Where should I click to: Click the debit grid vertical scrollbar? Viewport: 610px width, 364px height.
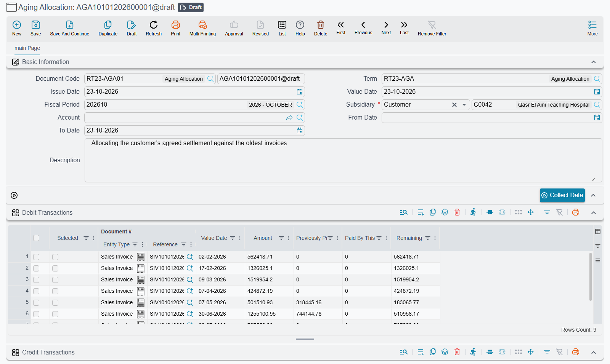591,277
